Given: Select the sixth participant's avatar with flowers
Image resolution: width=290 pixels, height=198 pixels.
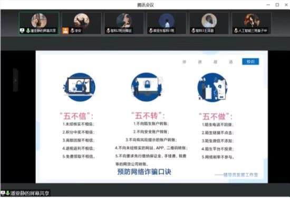Looking at the screenshot, I should pyautogui.click(x=252, y=21).
